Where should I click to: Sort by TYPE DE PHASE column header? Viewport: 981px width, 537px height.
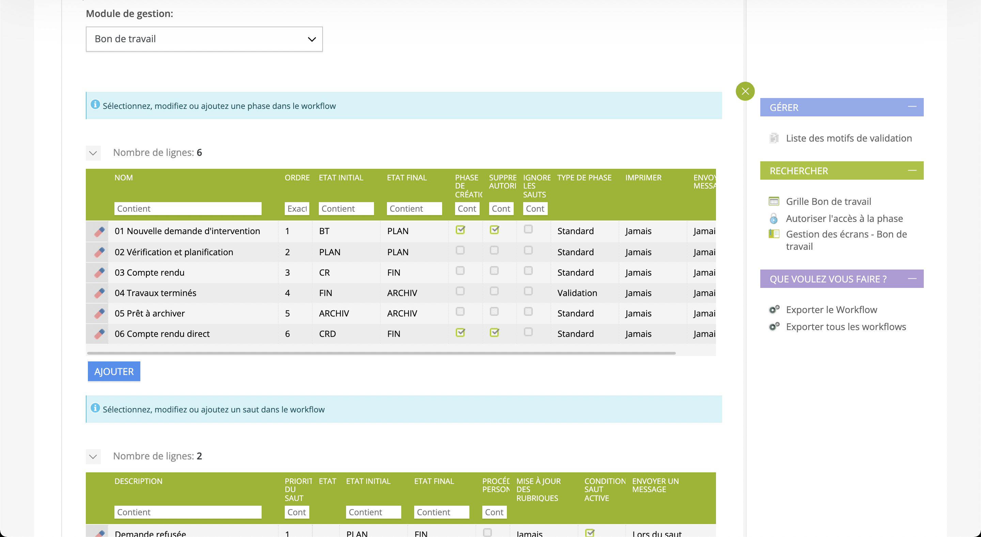coord(584,178)
